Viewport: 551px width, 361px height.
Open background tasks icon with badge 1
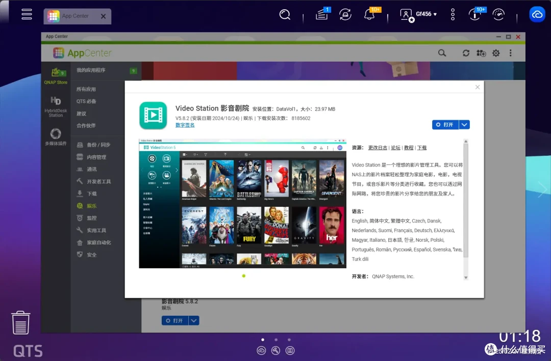[322, 14]
